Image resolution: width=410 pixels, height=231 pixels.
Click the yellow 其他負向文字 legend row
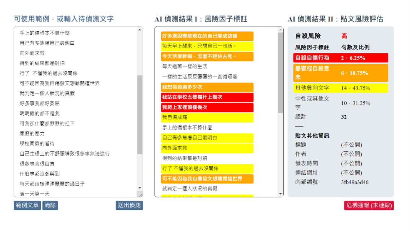pyautogui.click(x=340, y=88)
